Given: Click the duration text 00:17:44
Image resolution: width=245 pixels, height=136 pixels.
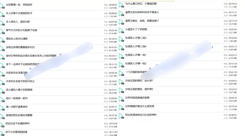Looking at the screenshot, I should [x=113, y=132].
